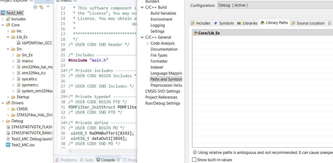
Task: Expand the Debug folder node
Action: click(x=3, y=121)
